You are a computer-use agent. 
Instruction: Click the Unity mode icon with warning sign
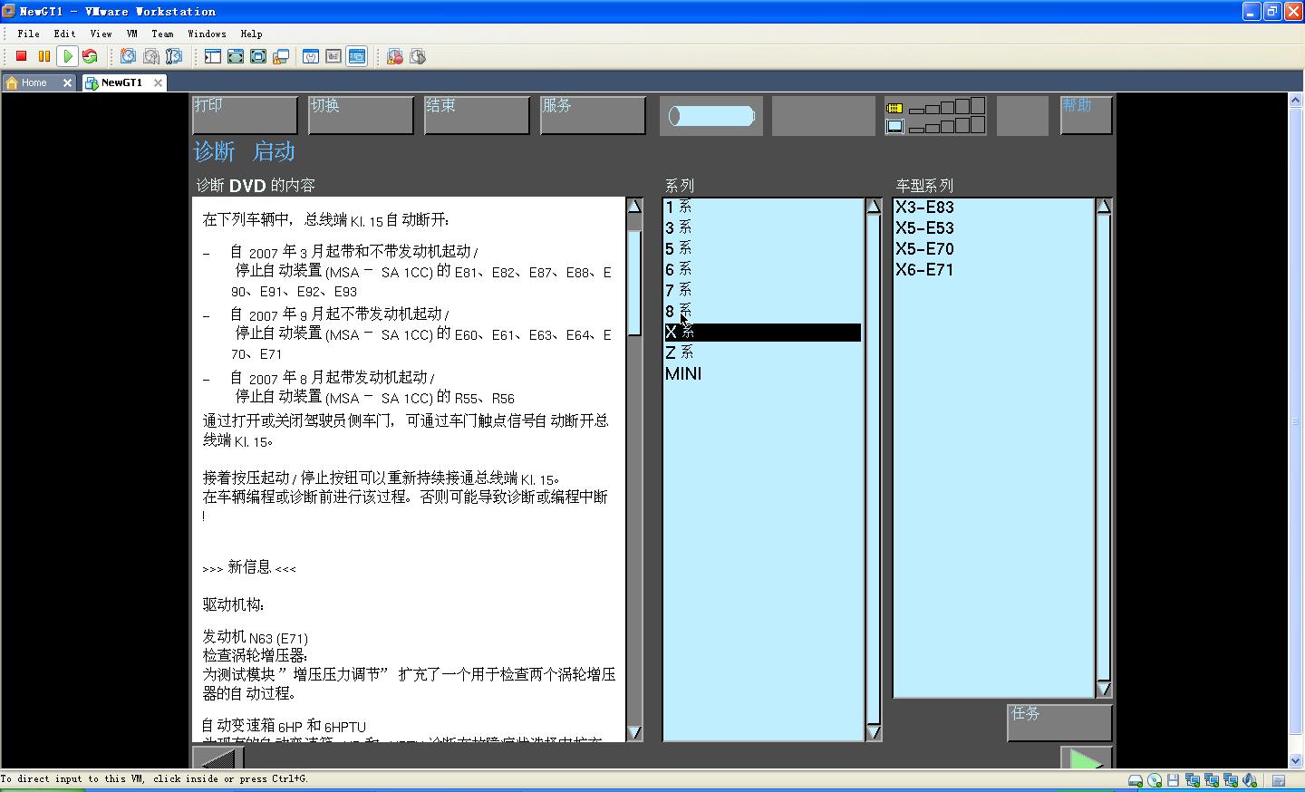coord(281,56)
